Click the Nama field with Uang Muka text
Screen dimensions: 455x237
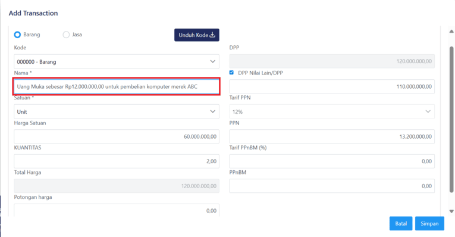[117, 86]
